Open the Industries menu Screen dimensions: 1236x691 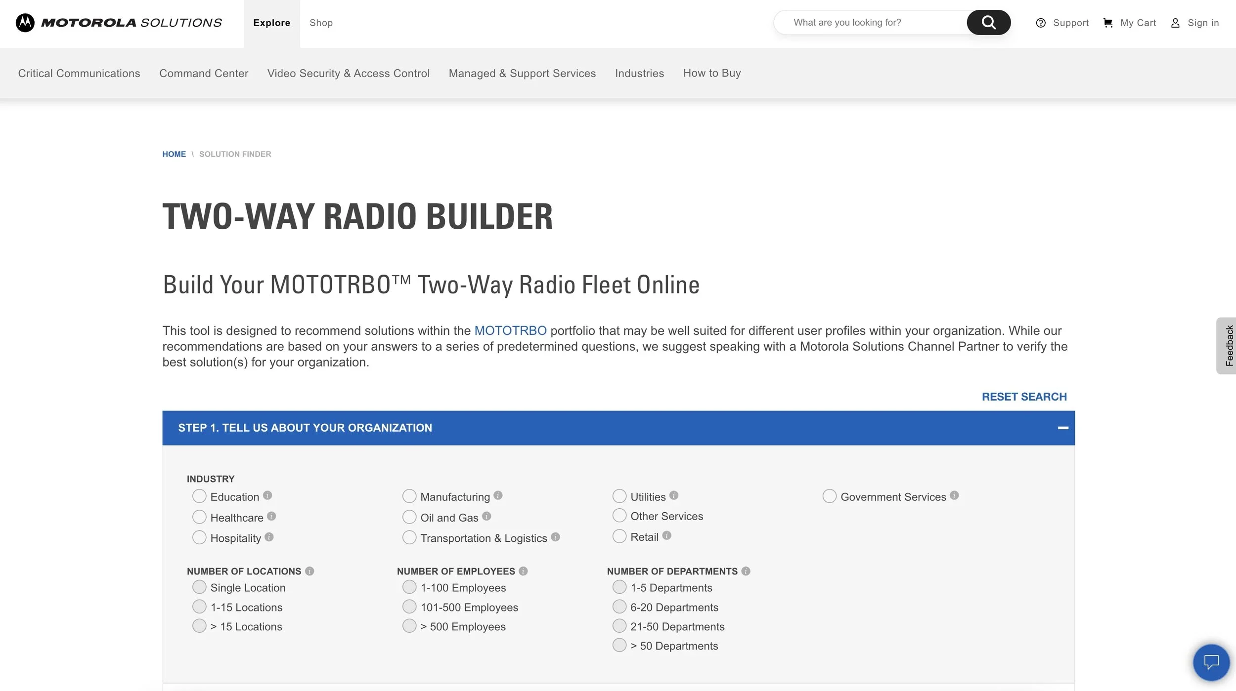[639, 73]
